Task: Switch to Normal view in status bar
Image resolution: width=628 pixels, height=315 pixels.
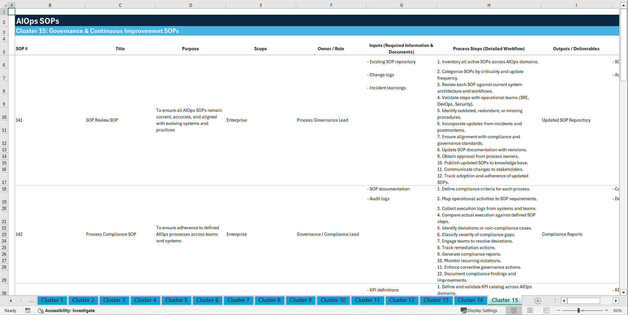Action: point(514,310)
